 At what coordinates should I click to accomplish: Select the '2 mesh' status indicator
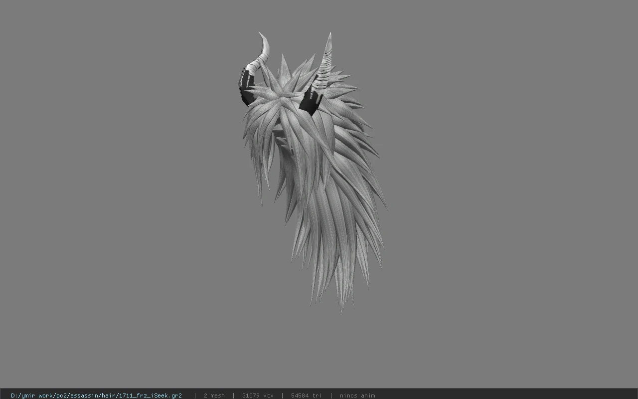click(x=214, y=396)
